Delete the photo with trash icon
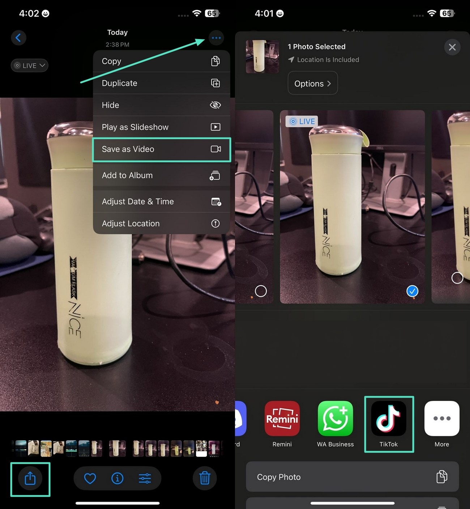The width and height of the screenshot is (470, 509). tap(205, 478)
